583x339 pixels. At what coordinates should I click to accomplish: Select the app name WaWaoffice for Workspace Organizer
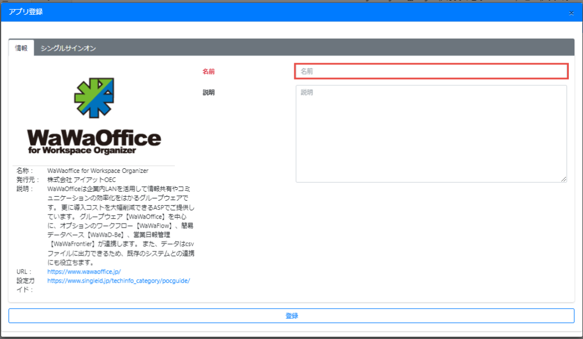click(x=98, y=171)
